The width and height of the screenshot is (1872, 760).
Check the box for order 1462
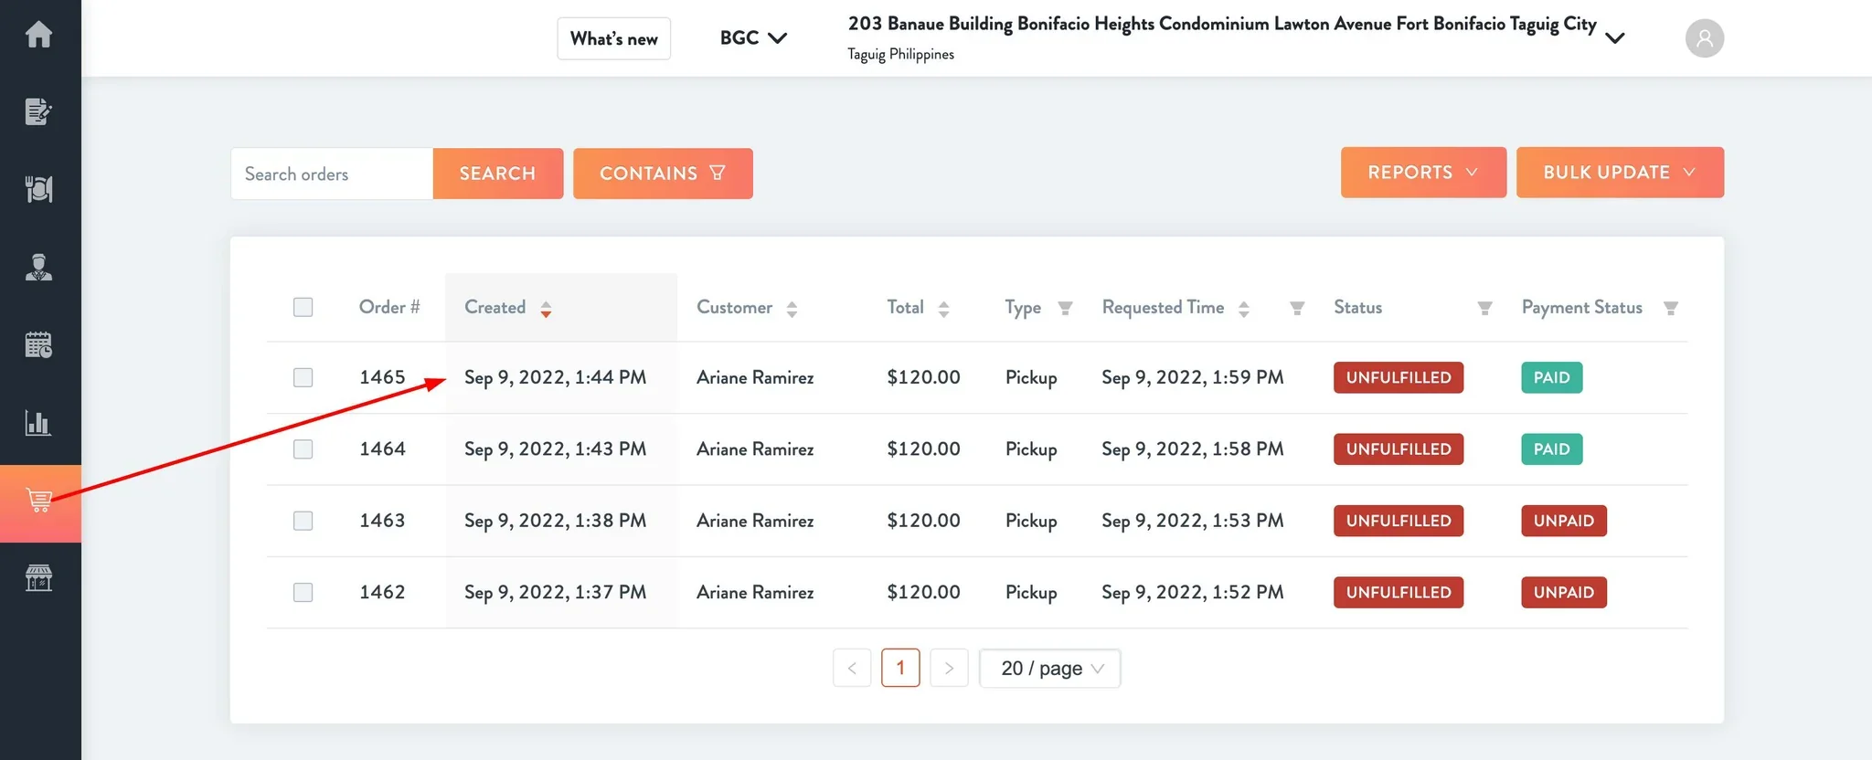[x=303, y=592]
